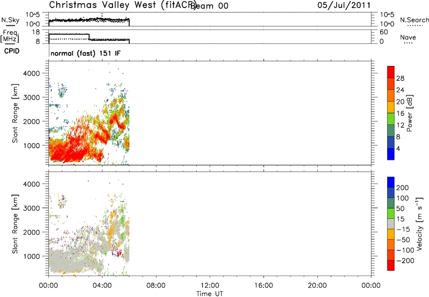Click the red top segment of the power colorbar
429x297 pixels.
point(391,72)
